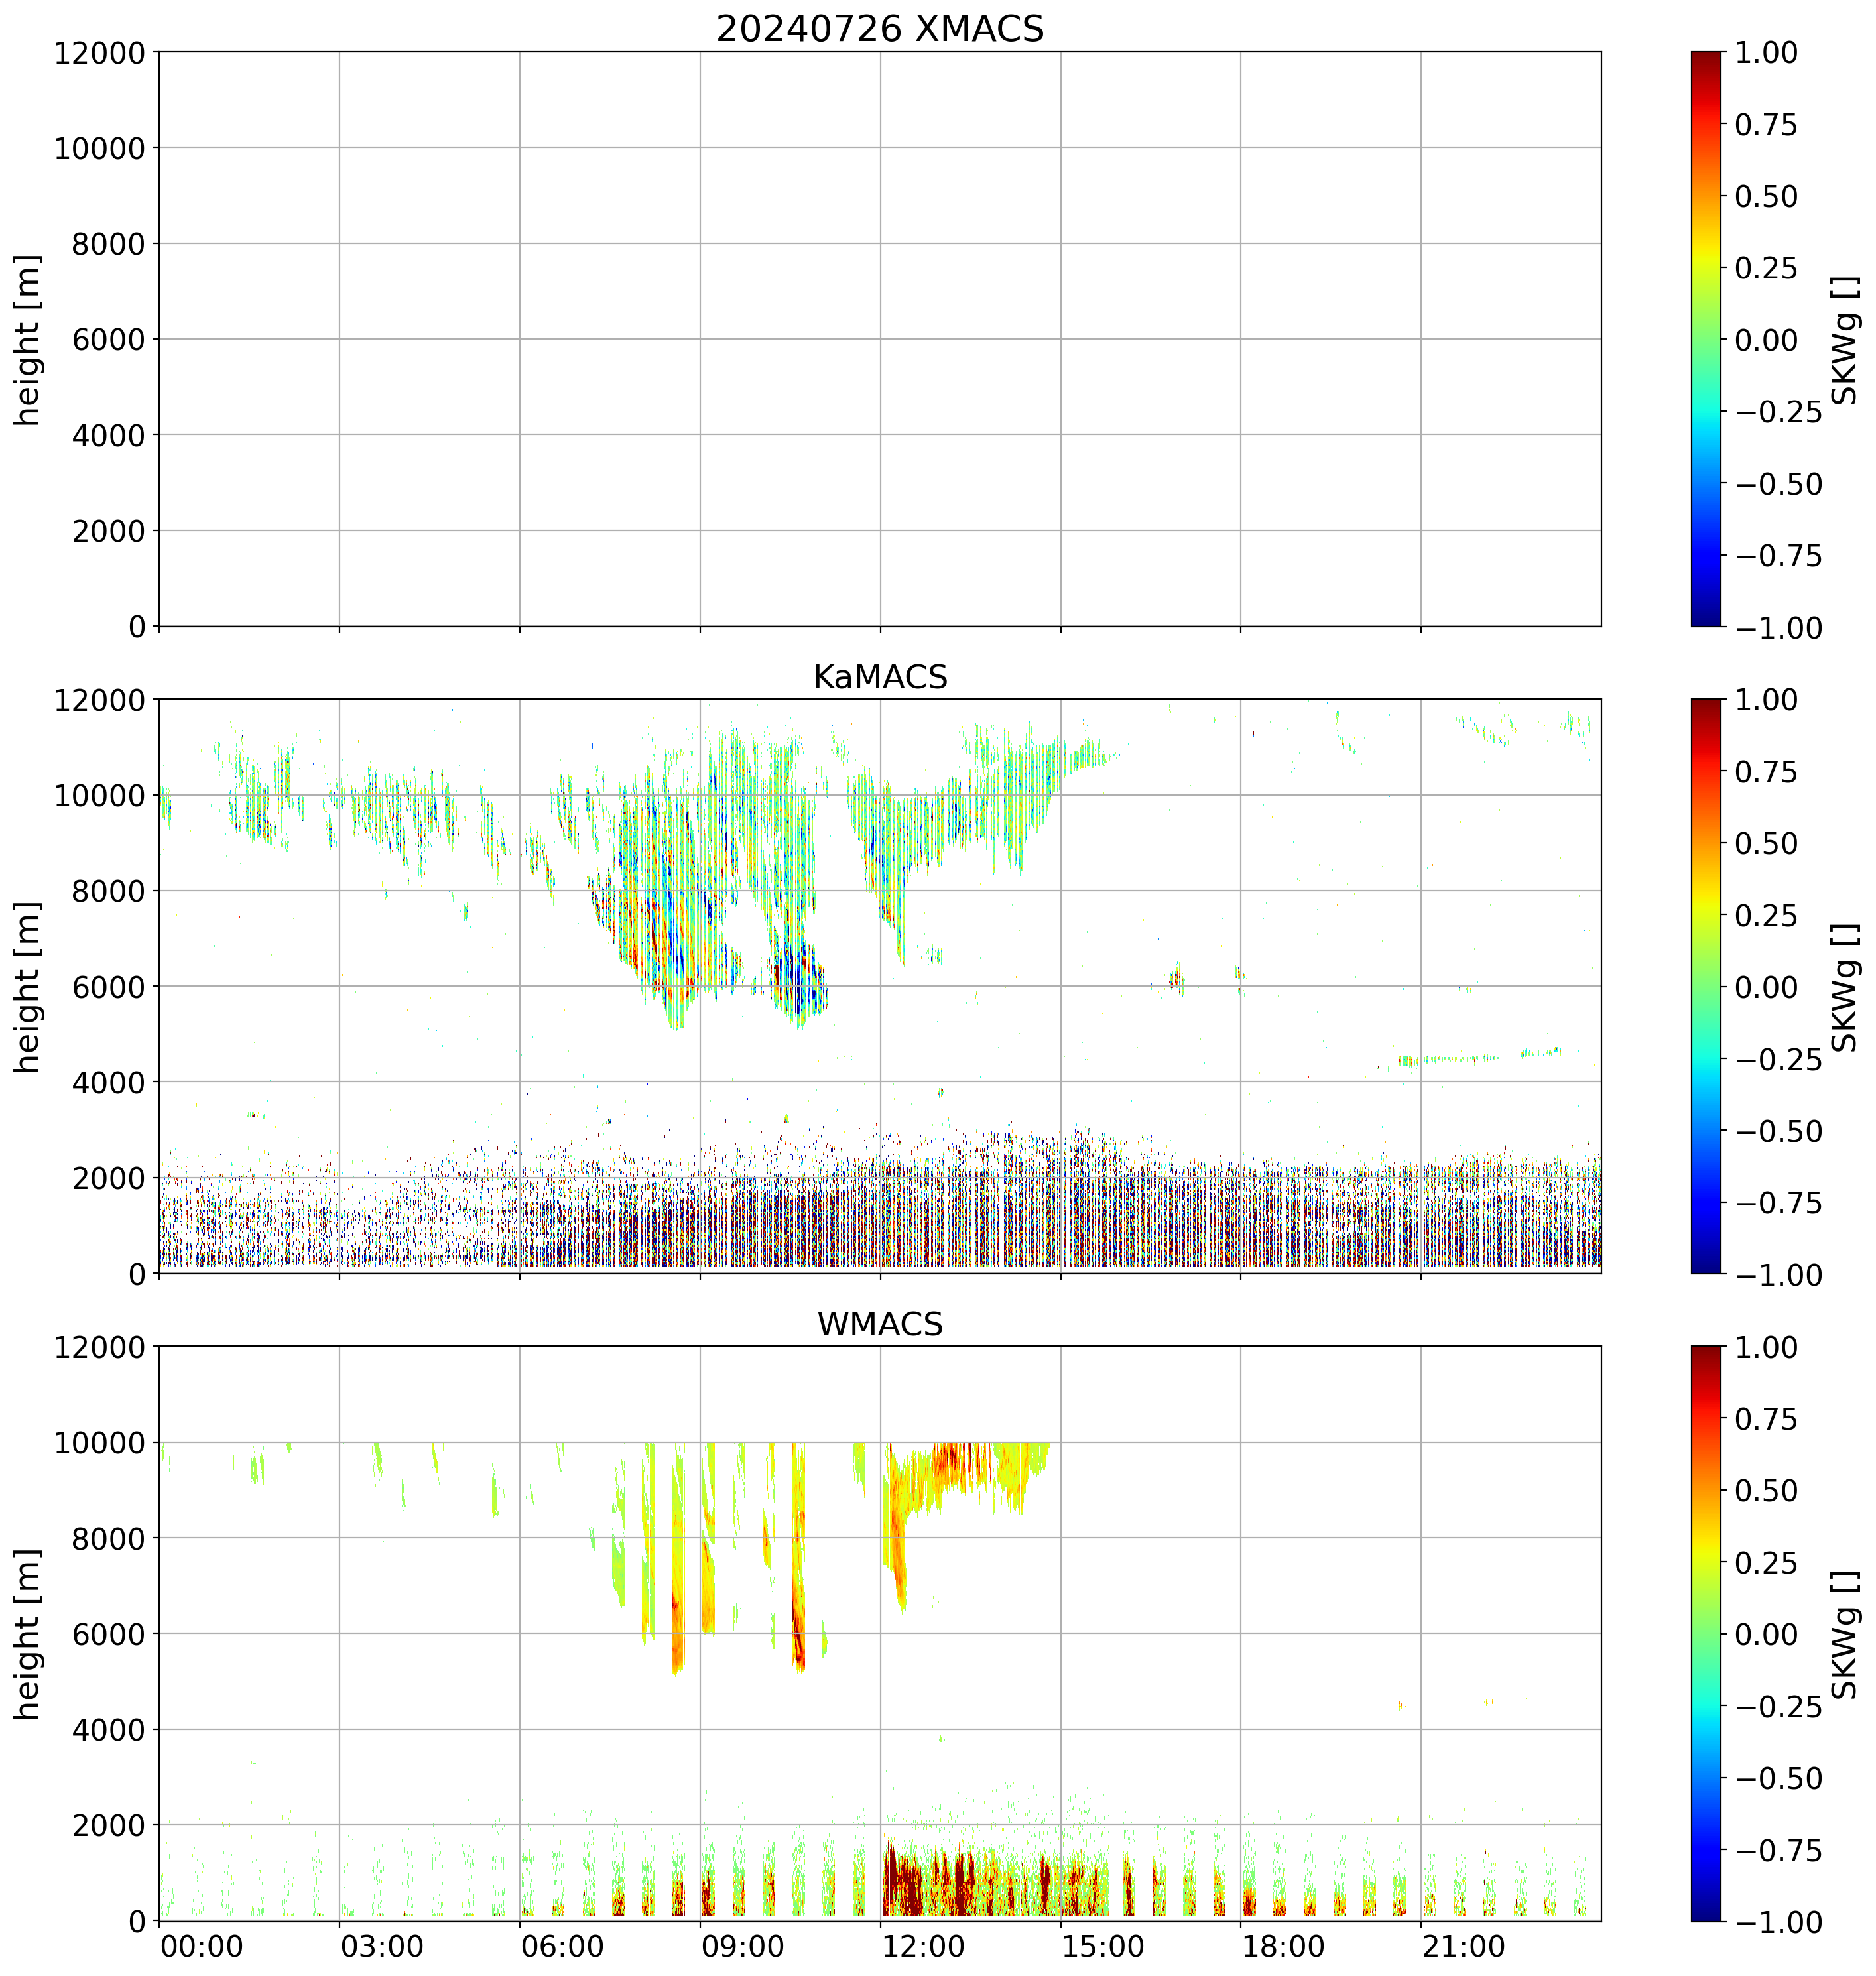1876x1976 pixels.
Task: Click the 00:00 time axis label
Action: click(x=202, y=1947)
